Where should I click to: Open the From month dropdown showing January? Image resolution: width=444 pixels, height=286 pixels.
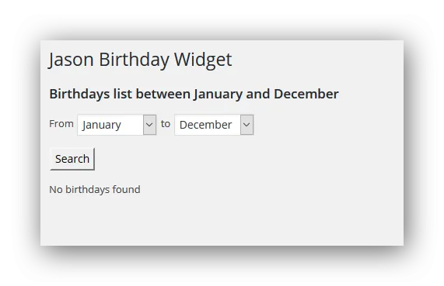(x=117, y=125)
